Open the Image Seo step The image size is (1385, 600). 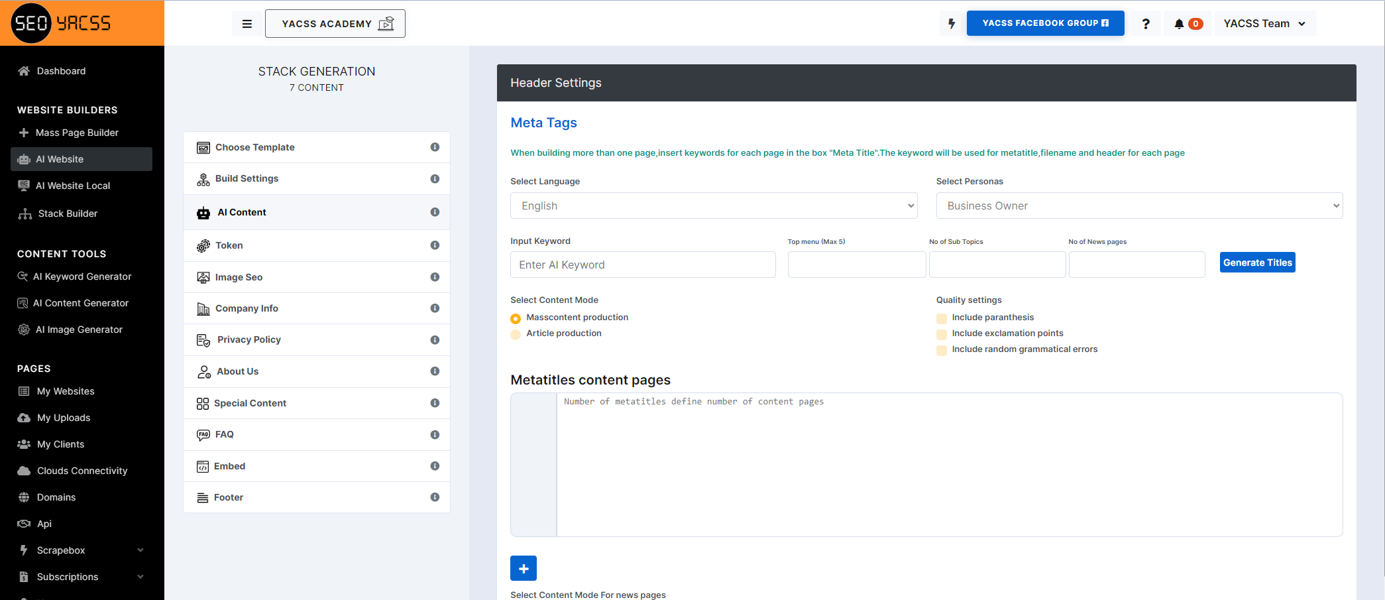317,277
